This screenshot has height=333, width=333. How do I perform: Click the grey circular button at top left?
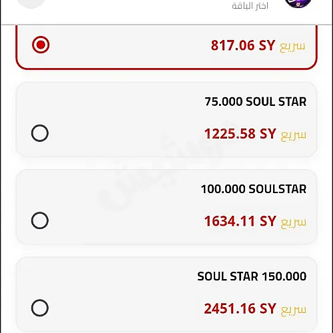pos(31,3)
